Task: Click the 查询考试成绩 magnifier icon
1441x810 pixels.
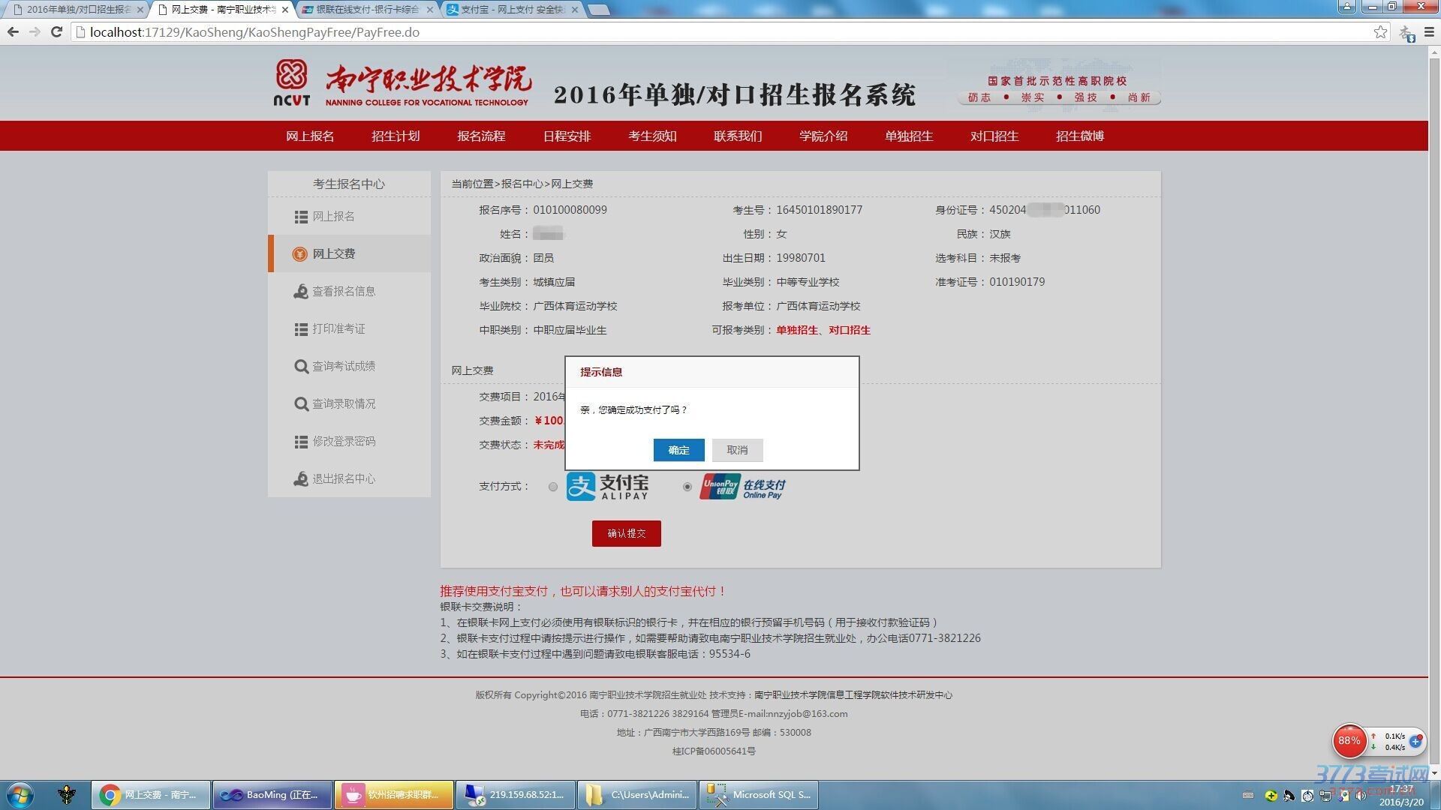Action: [x=301, y=367]
